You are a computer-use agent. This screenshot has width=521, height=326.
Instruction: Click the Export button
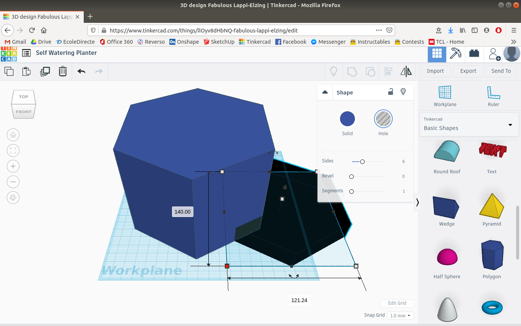point(468,71)
